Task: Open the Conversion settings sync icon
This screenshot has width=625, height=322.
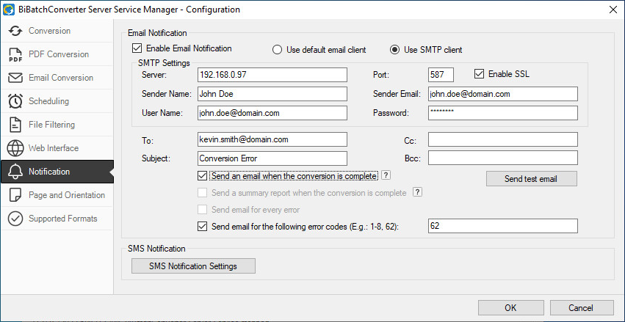Action: (x=15, y=31)
